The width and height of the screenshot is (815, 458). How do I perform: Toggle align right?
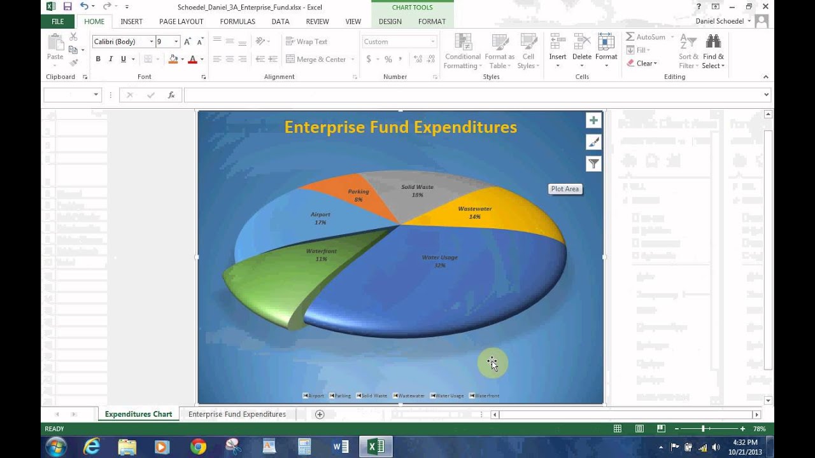pyautogui.click(x=242, y=59)
